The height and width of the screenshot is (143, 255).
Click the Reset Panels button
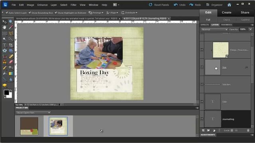tap(159, 5)
